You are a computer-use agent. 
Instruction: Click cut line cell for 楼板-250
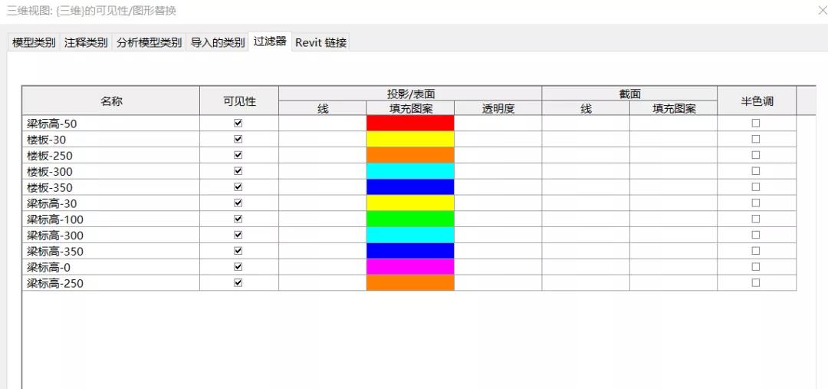pos(586,155)
